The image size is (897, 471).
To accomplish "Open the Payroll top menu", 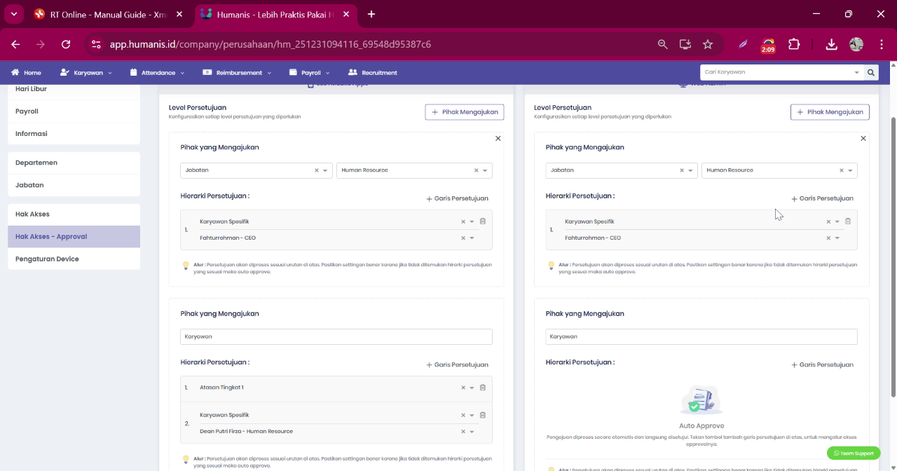I will [x=309, y=72].
